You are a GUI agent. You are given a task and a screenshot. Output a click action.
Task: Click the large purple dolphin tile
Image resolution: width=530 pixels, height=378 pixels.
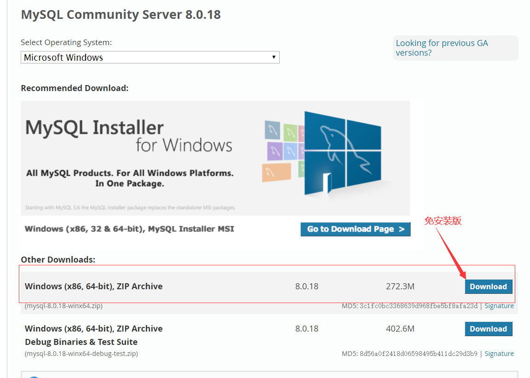[x=274, y=151]
